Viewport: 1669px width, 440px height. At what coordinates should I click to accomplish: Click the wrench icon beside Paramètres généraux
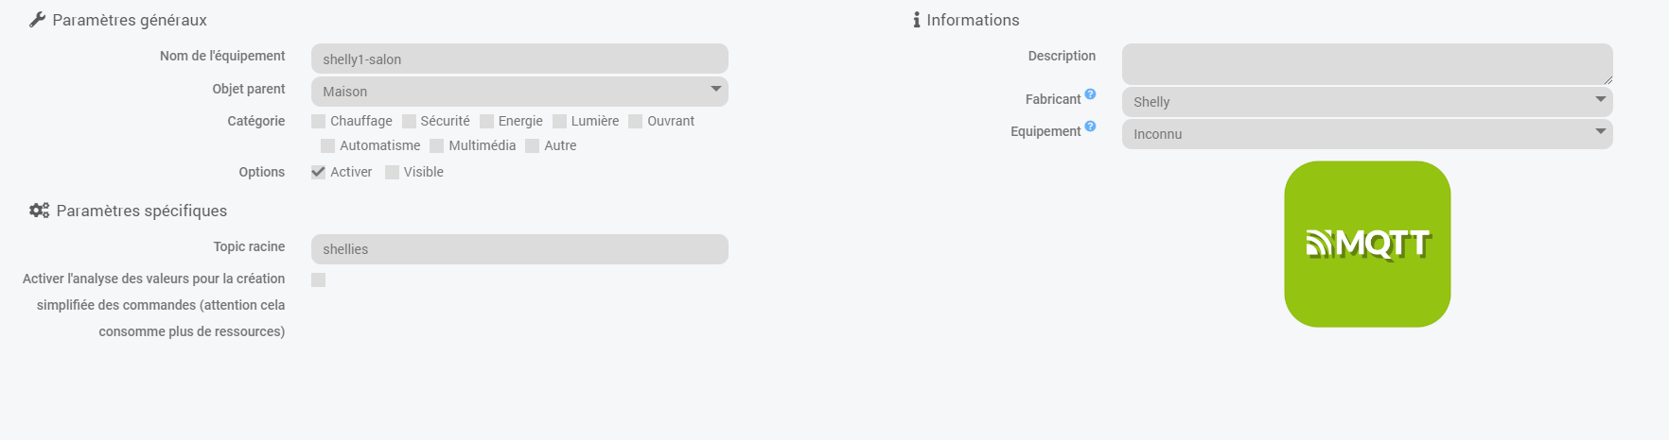[x=38, y=20]
